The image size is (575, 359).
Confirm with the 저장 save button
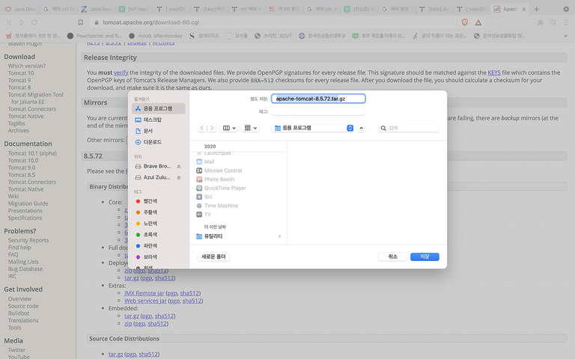pos(425,257)
